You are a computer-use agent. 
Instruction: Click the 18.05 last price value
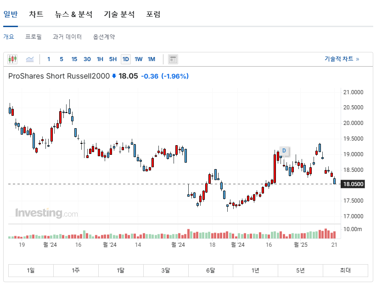click(x=128, y=76)
